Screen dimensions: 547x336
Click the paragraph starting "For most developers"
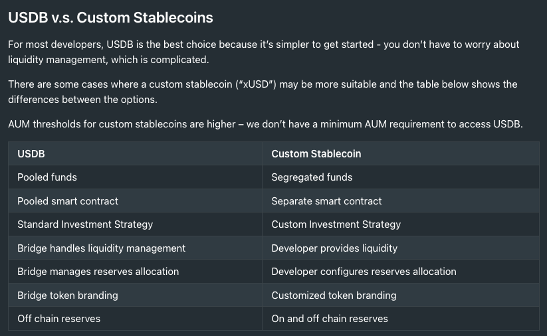[x=263, y=52]
